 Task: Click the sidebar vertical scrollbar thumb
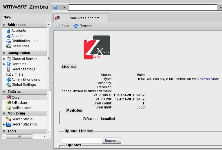click(49, 59)
